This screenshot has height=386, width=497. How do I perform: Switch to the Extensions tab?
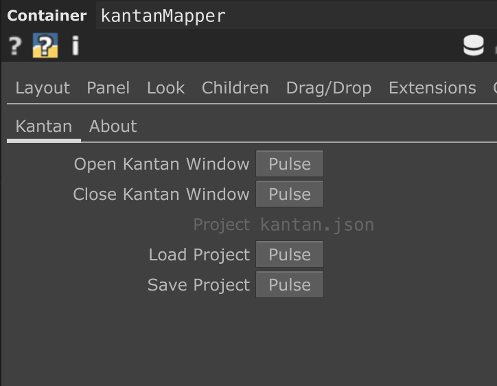(432, 88)
